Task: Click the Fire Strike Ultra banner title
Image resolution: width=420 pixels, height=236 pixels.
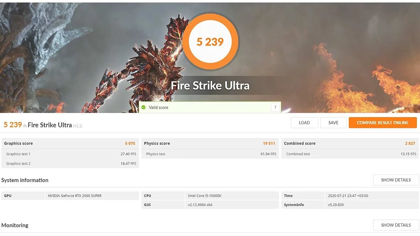Action: 210,85
